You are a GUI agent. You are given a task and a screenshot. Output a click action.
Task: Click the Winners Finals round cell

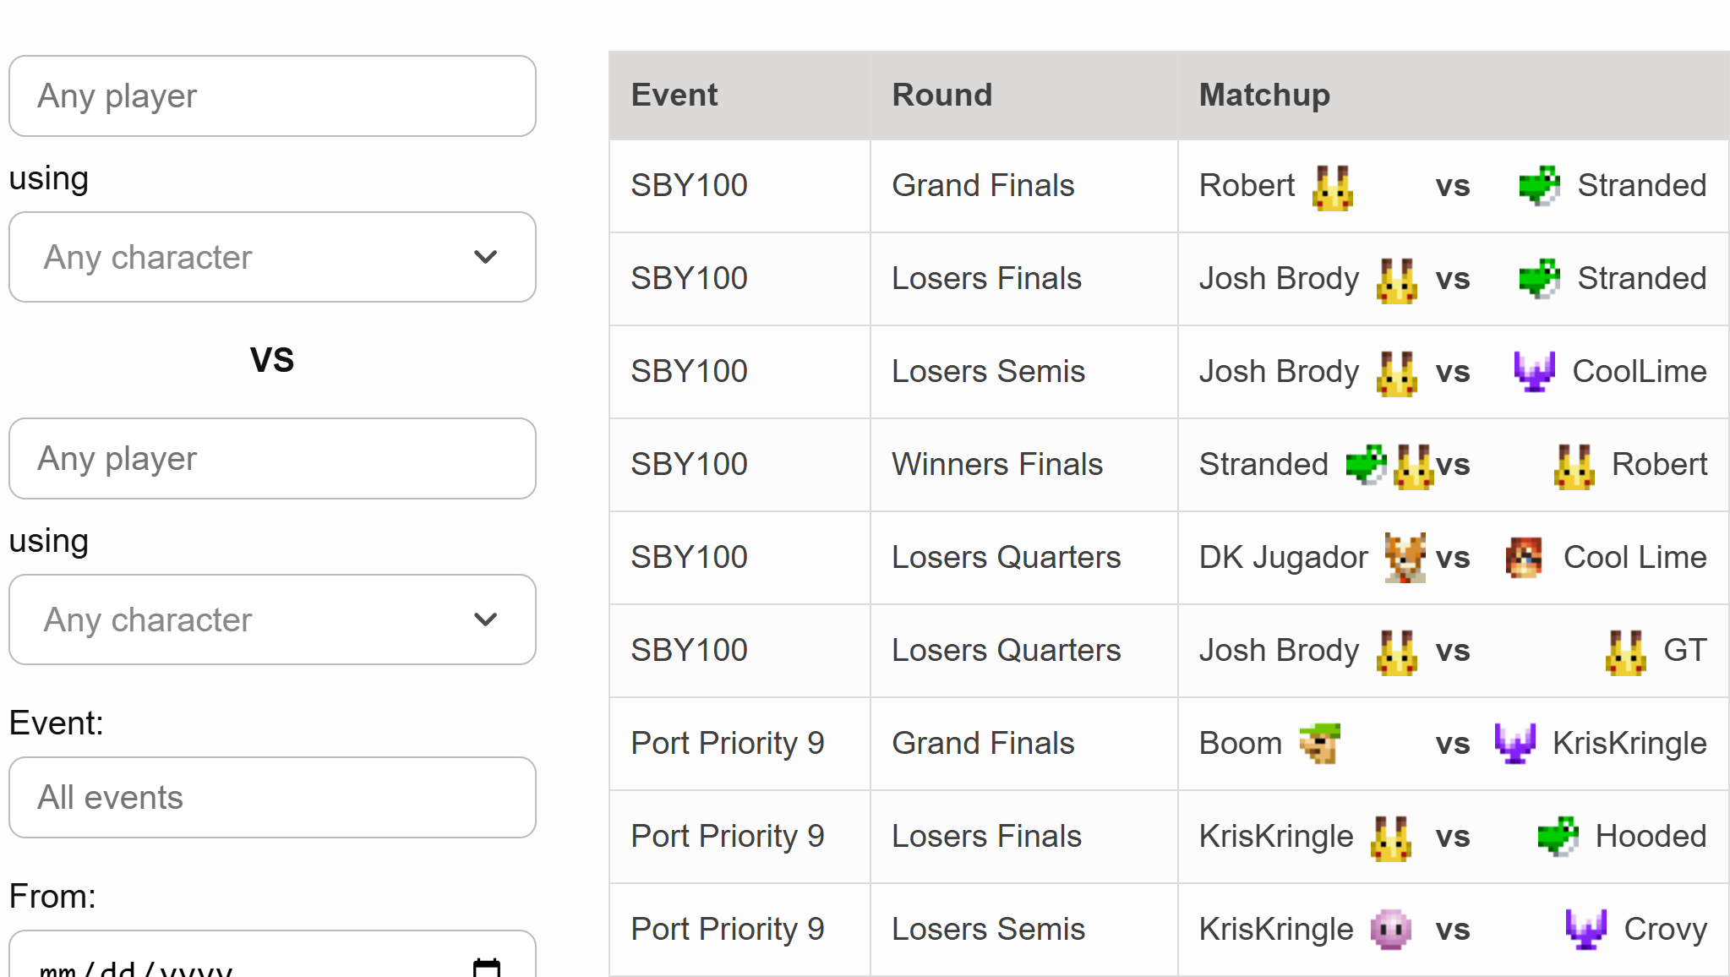tap(997, 465)
